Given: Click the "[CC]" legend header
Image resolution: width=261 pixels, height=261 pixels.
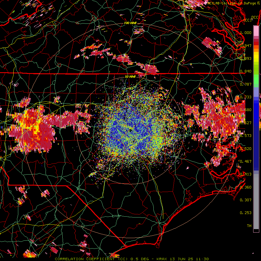Looking at the screenshot, I should [x=248, y=20].
